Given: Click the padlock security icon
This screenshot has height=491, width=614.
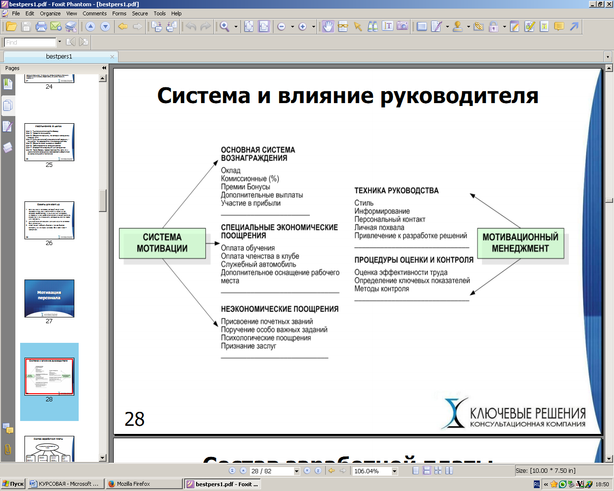Looking at the screenshot, I should click(494, 27).
